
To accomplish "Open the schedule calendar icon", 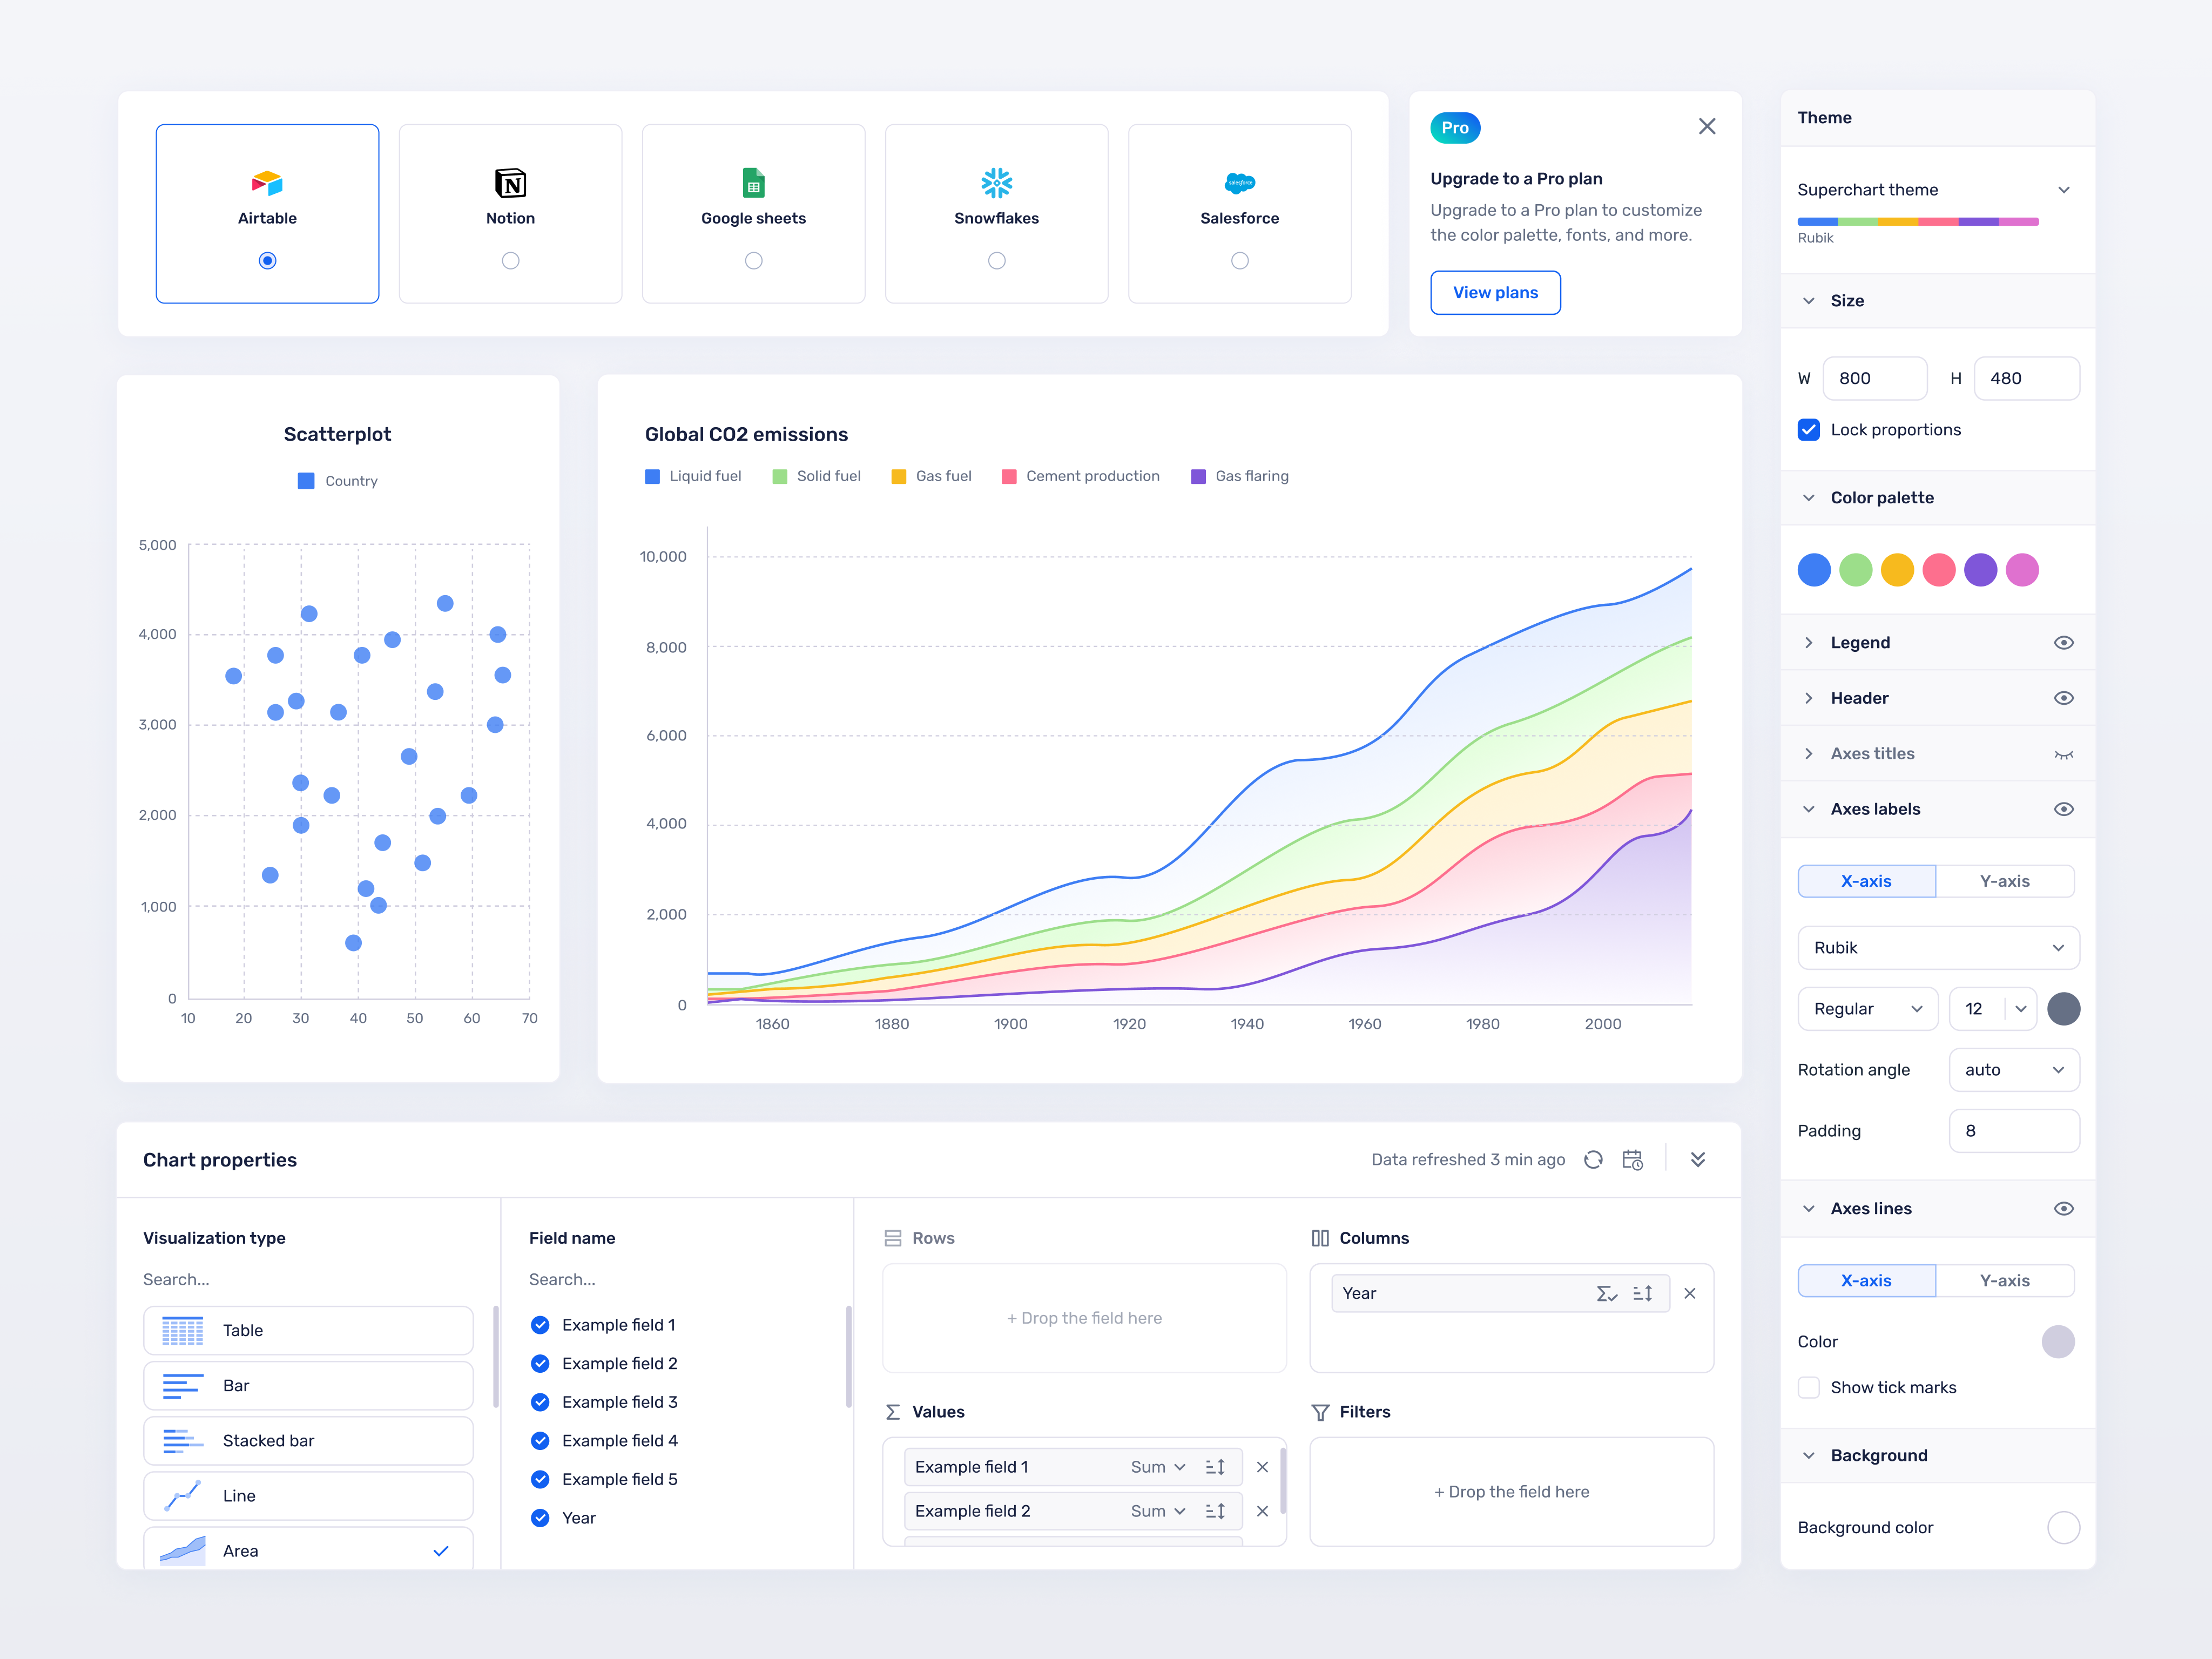I will click(1632, 1159).
